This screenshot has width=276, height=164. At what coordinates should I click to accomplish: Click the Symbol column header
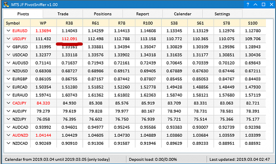17,23
